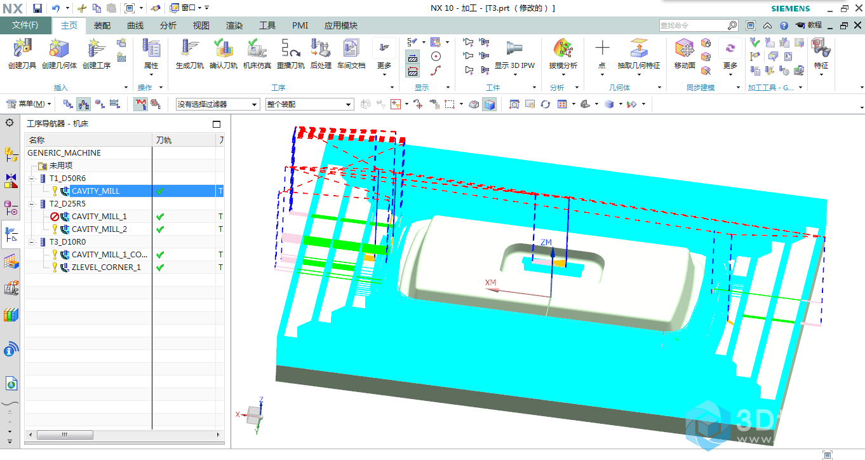Open the Reuse Library books sidebar icon

click(11, 314)
